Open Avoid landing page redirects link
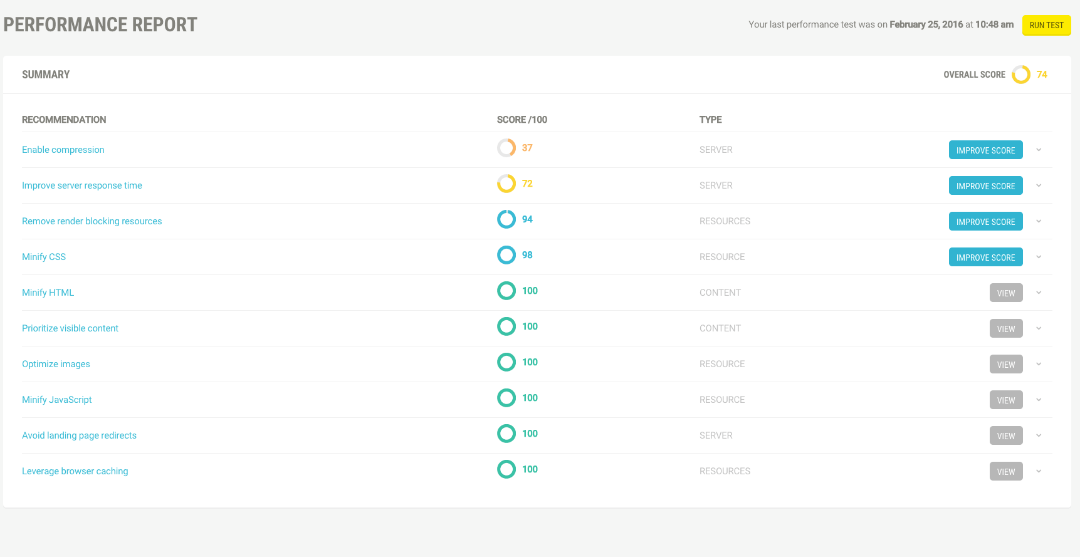The image size is (1080, 557). pyautogui.click(x=79, y=435)
